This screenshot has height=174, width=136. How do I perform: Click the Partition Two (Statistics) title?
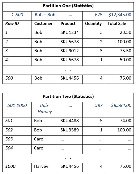pyautogui.click(x=68, y=96)
